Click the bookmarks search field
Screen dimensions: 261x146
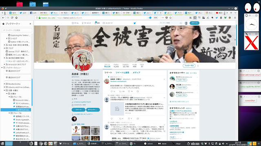[17, 30]
